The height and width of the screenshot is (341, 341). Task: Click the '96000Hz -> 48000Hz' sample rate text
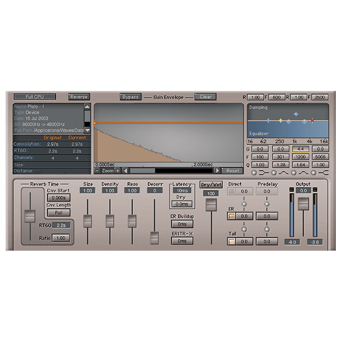click(43, 124)
